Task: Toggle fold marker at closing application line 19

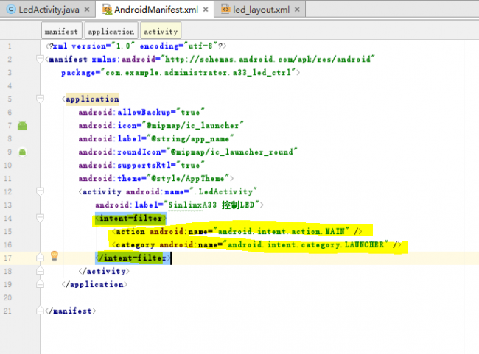Action: [40, 284]
